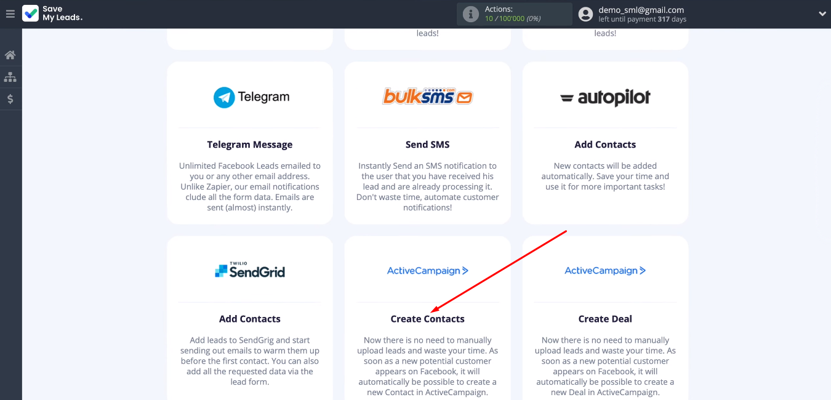Click the user avatar icon
The image size is (831, 400).
pyautogui.click(x=586, y=14)
